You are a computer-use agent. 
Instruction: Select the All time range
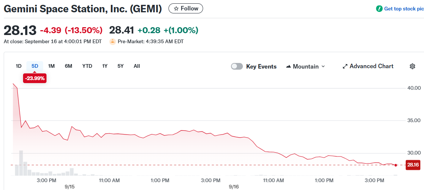point(137,66)
